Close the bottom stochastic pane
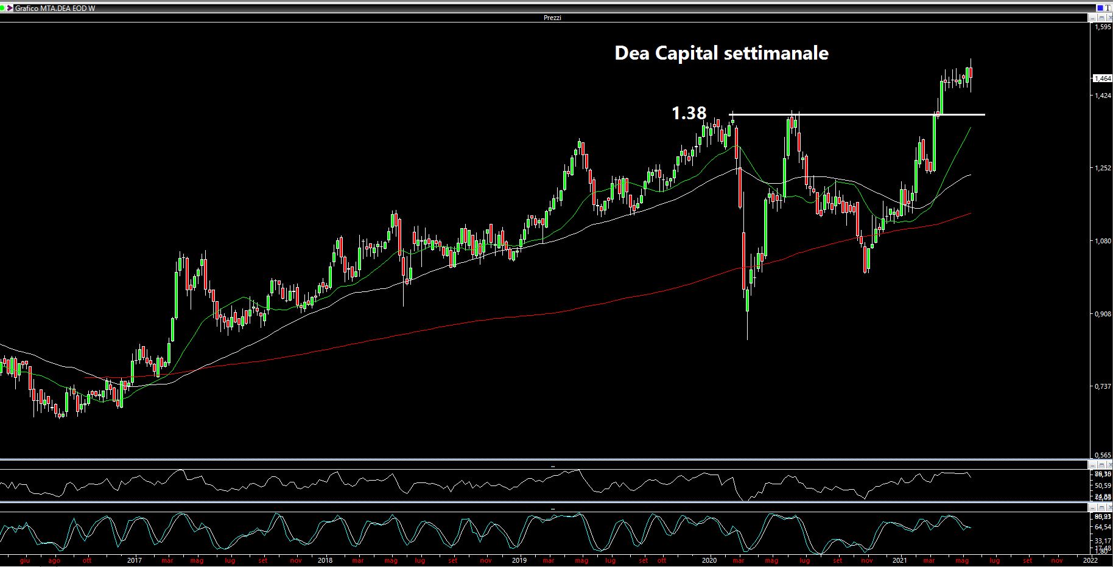The width and height of the screenshot is (1113, 567). pos(1110,507)
